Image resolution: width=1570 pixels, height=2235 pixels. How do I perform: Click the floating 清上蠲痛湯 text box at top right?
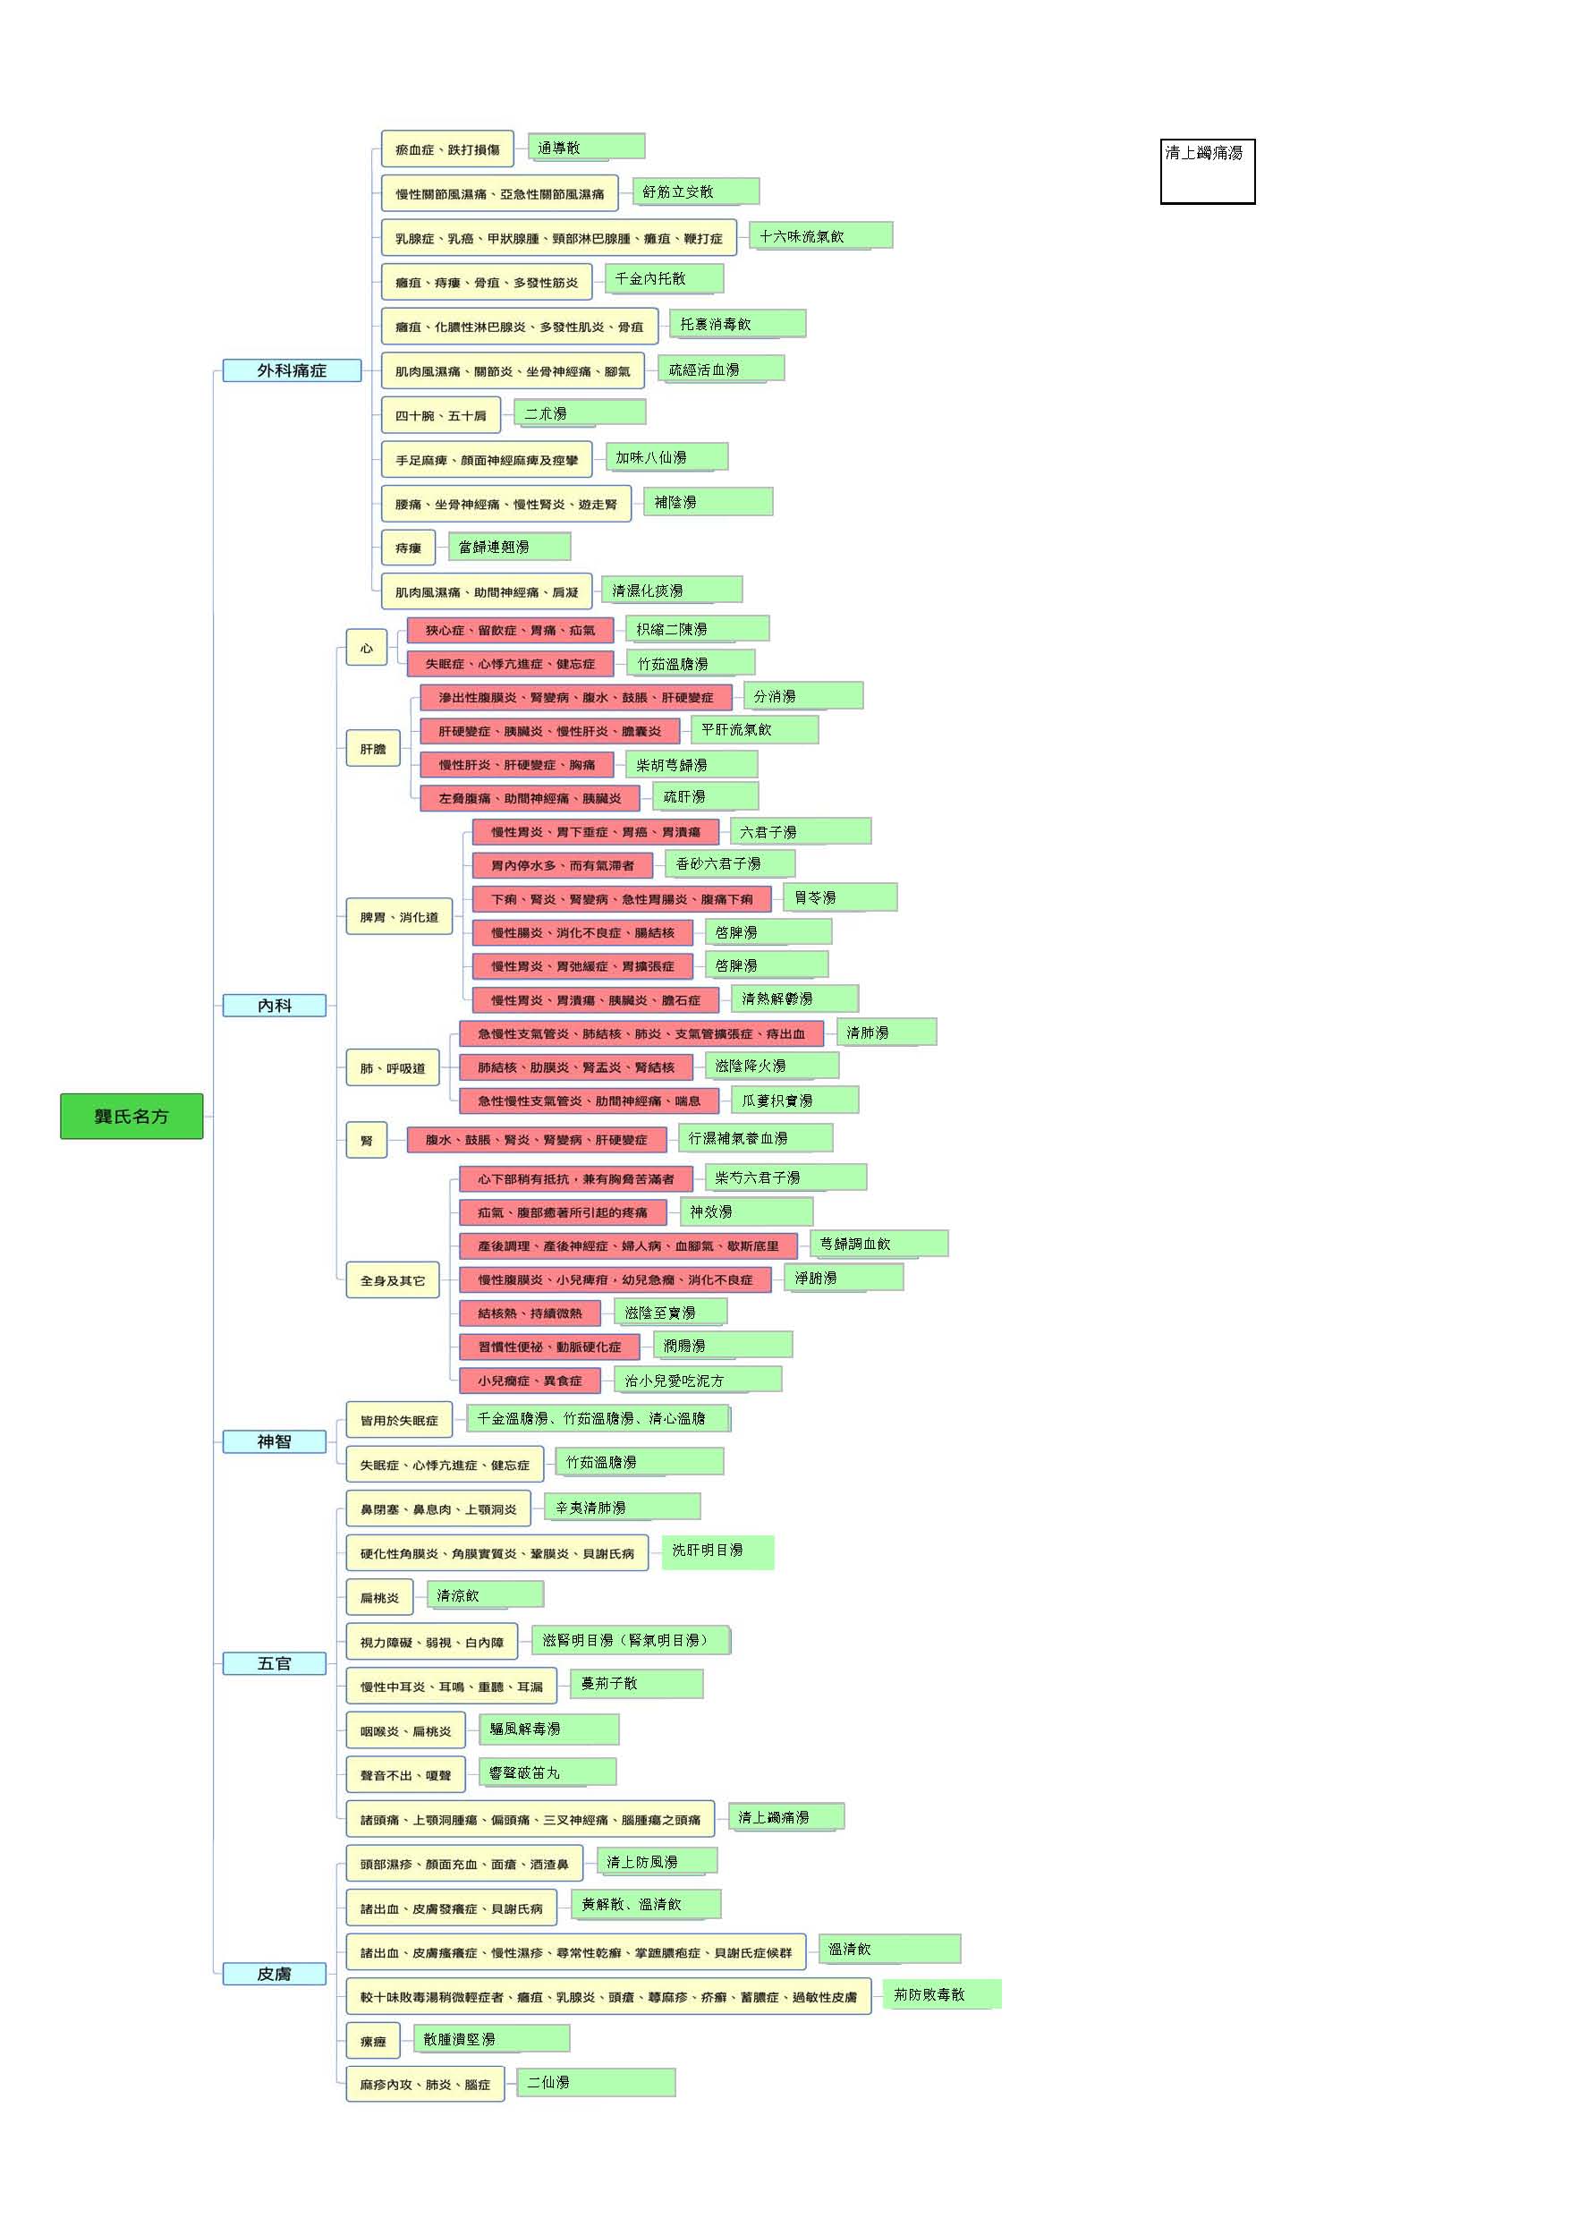click(x=1207, y=171)
